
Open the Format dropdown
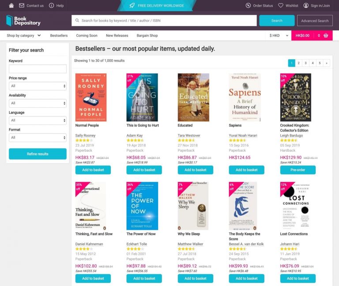[38, 138]
